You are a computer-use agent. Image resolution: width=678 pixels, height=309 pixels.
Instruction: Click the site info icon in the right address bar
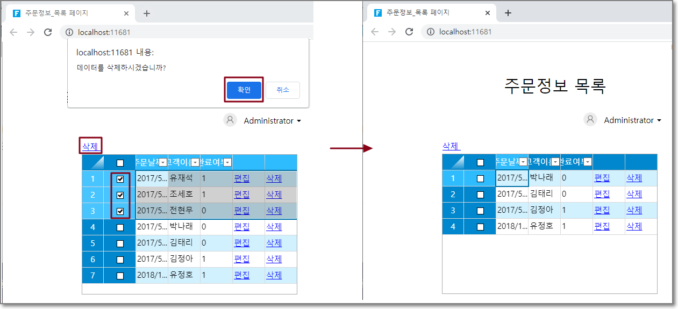pos(431,32)
